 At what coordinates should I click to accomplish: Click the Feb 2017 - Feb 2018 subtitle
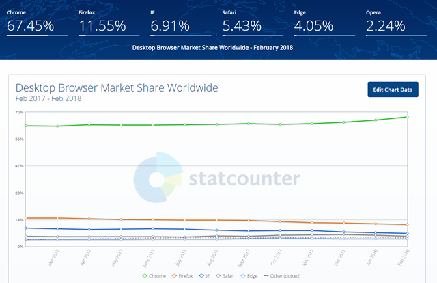(x=48, y=99)
